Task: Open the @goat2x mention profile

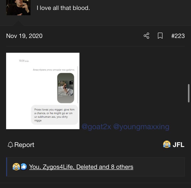Action: point(96,127)
